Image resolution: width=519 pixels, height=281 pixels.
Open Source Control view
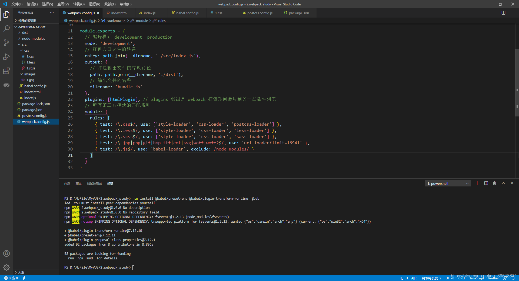6,42
